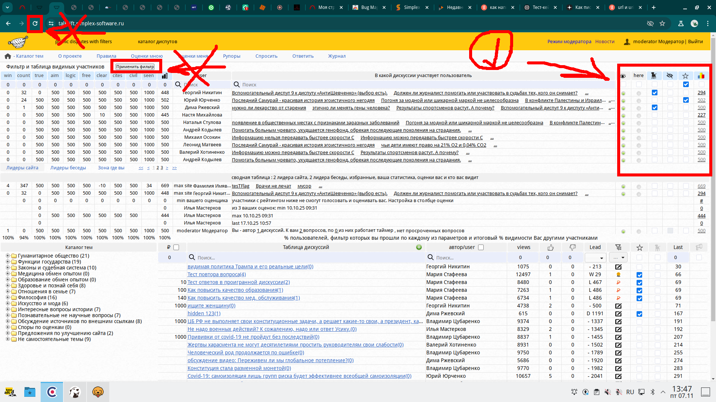Open the Lead filter dropdown
Image resolution: width=716 pixels, height=402 pixels.
click(x=595, y=258)
